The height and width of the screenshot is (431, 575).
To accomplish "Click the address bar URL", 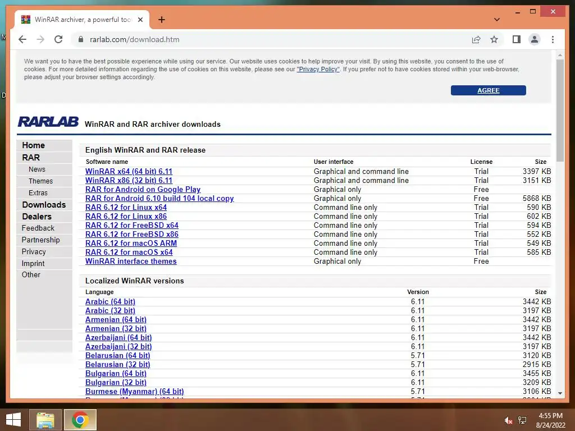I will coord(135,40).
